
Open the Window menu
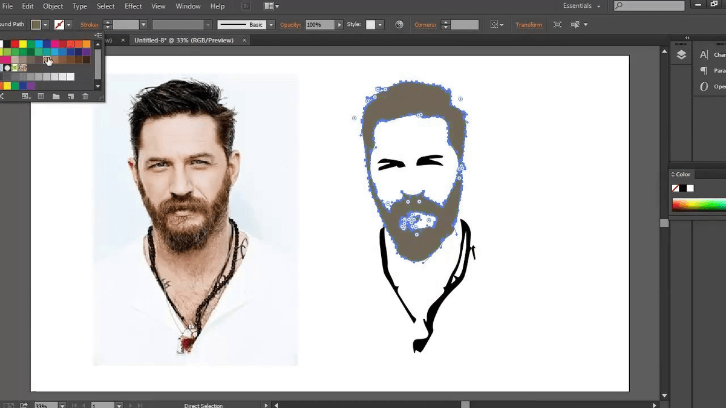coord(188,6)
